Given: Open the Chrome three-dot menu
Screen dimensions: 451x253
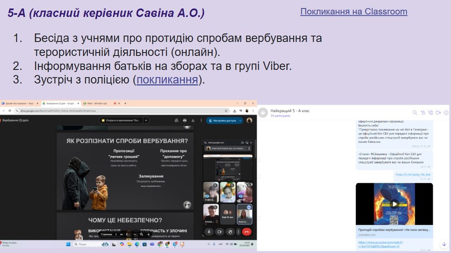Looking at the screenshot, I should (253, 111).
